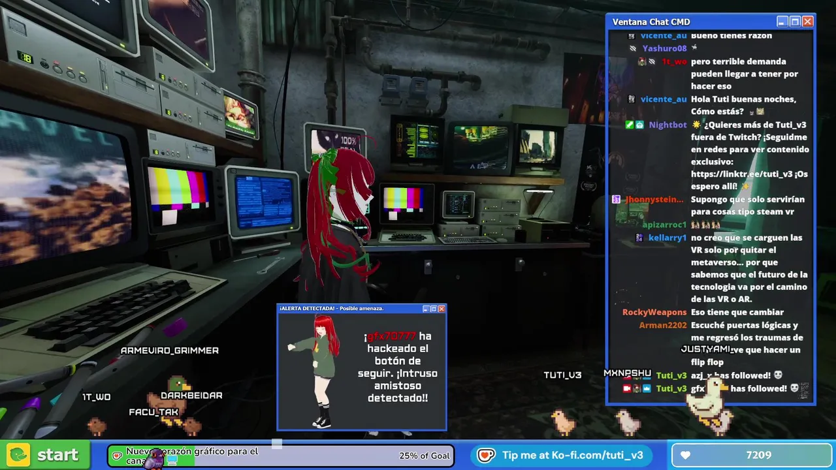Click the badge beside kellarry1
This screenshot has width=836, height=470.
coord(639,238)
